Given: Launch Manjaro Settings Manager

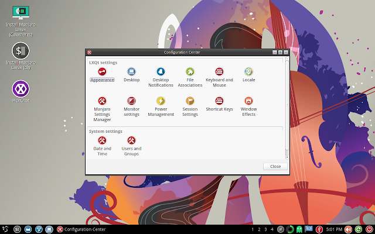Looking at the screenshot, I should [102, 109].
